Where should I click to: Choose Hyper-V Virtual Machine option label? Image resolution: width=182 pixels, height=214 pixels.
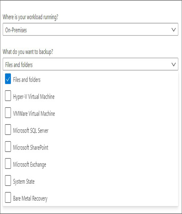coord(34,97)
